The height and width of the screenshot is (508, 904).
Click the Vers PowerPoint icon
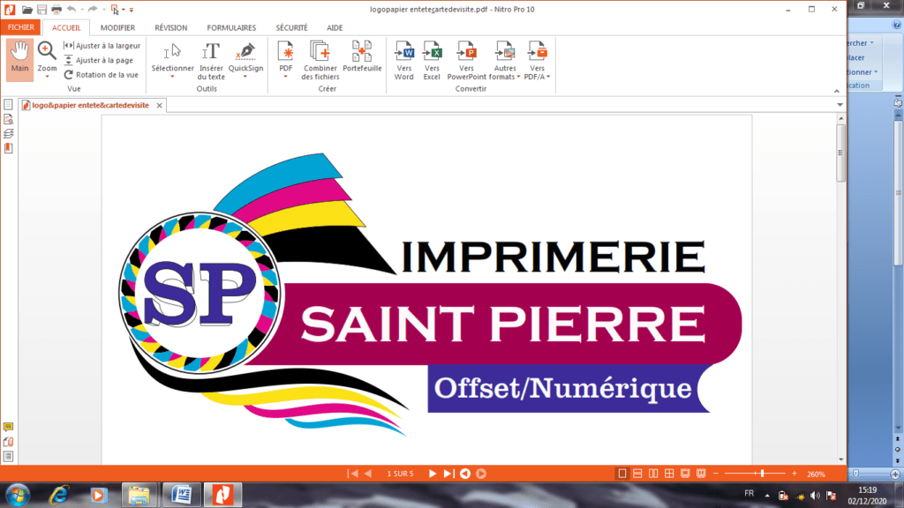click(x=466, y=59)
